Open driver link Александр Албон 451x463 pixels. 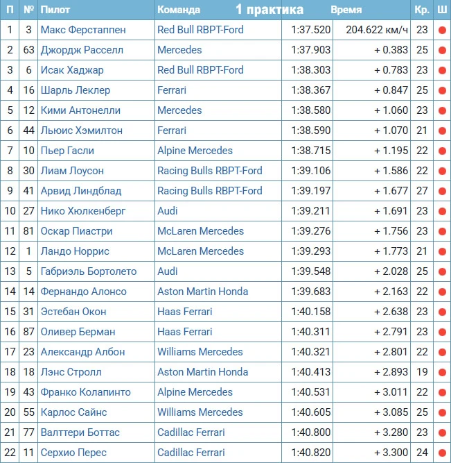(x=83, y=352)
